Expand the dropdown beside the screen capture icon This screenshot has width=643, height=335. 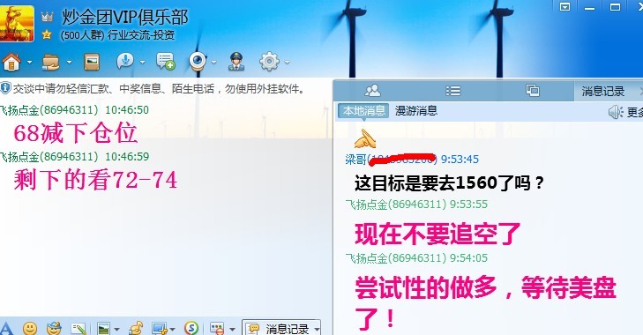pyautogui.click(x=172, y=329)
